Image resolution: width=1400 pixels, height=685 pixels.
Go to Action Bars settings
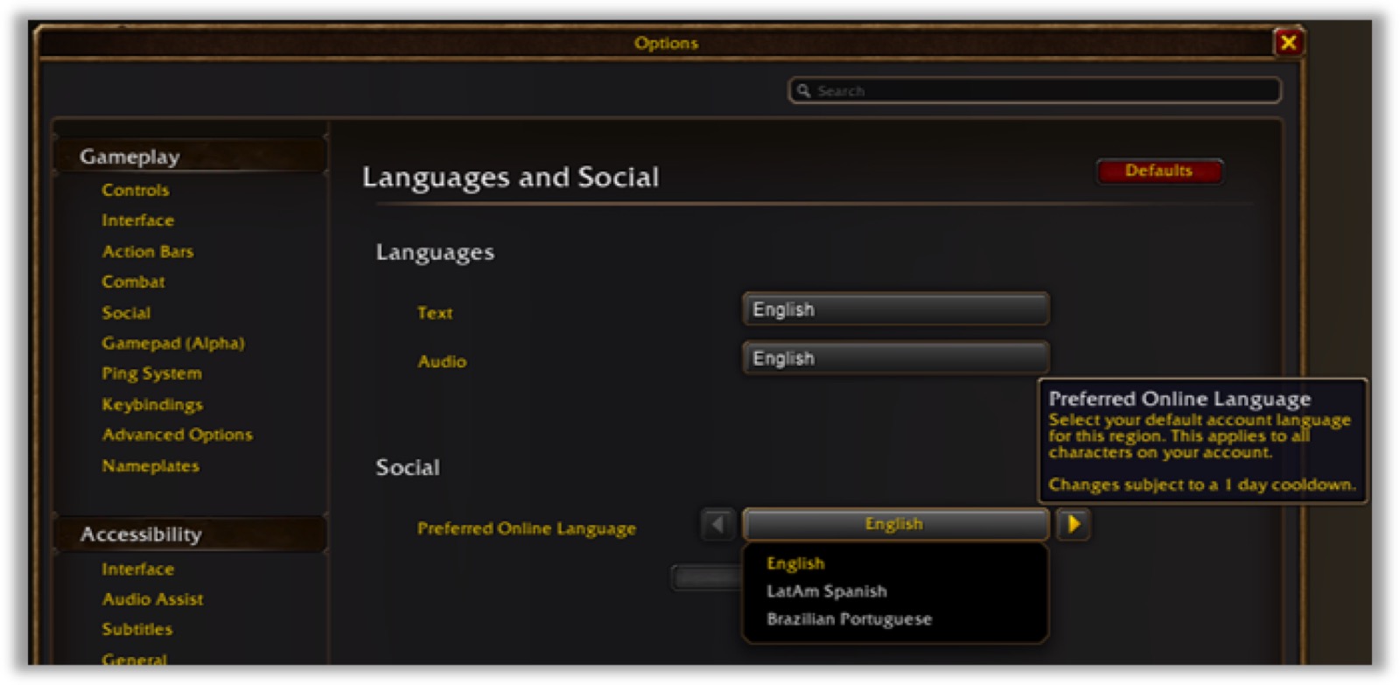coord(147,251)
